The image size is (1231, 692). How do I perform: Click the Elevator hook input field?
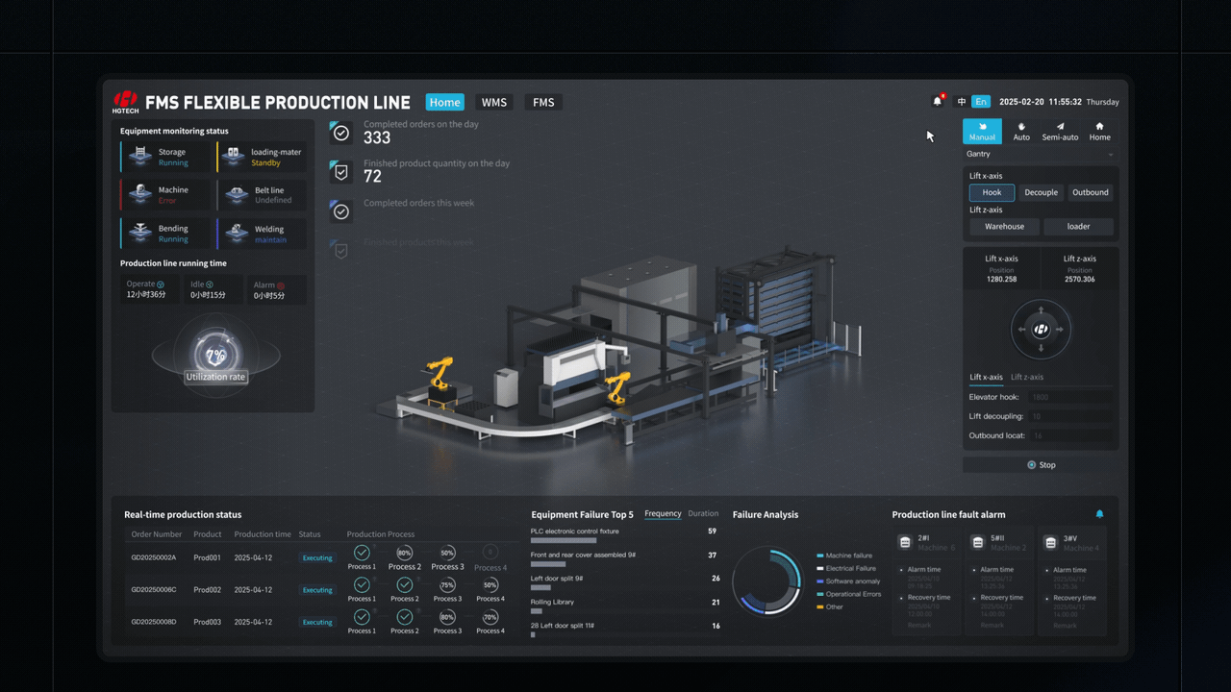tap(1069, 397)
